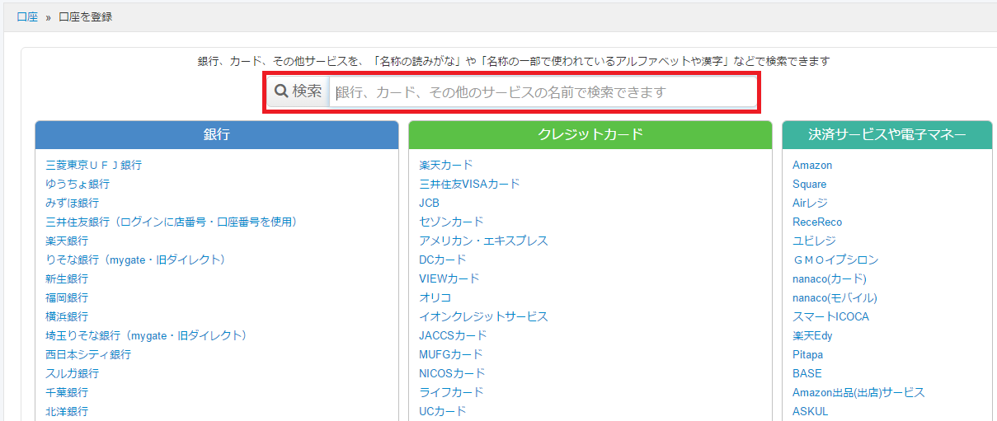Open BASE link
Image resolution: width=997 pixels, height=421 pixels.
tap(807, 373)
